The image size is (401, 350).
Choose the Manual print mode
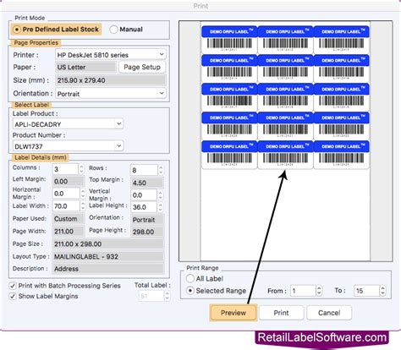click(126, 30)
